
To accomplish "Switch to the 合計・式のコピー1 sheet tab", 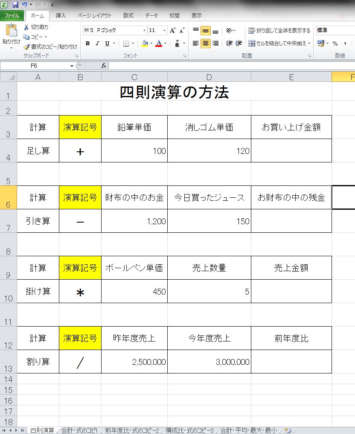I will [x=80, y=431].
